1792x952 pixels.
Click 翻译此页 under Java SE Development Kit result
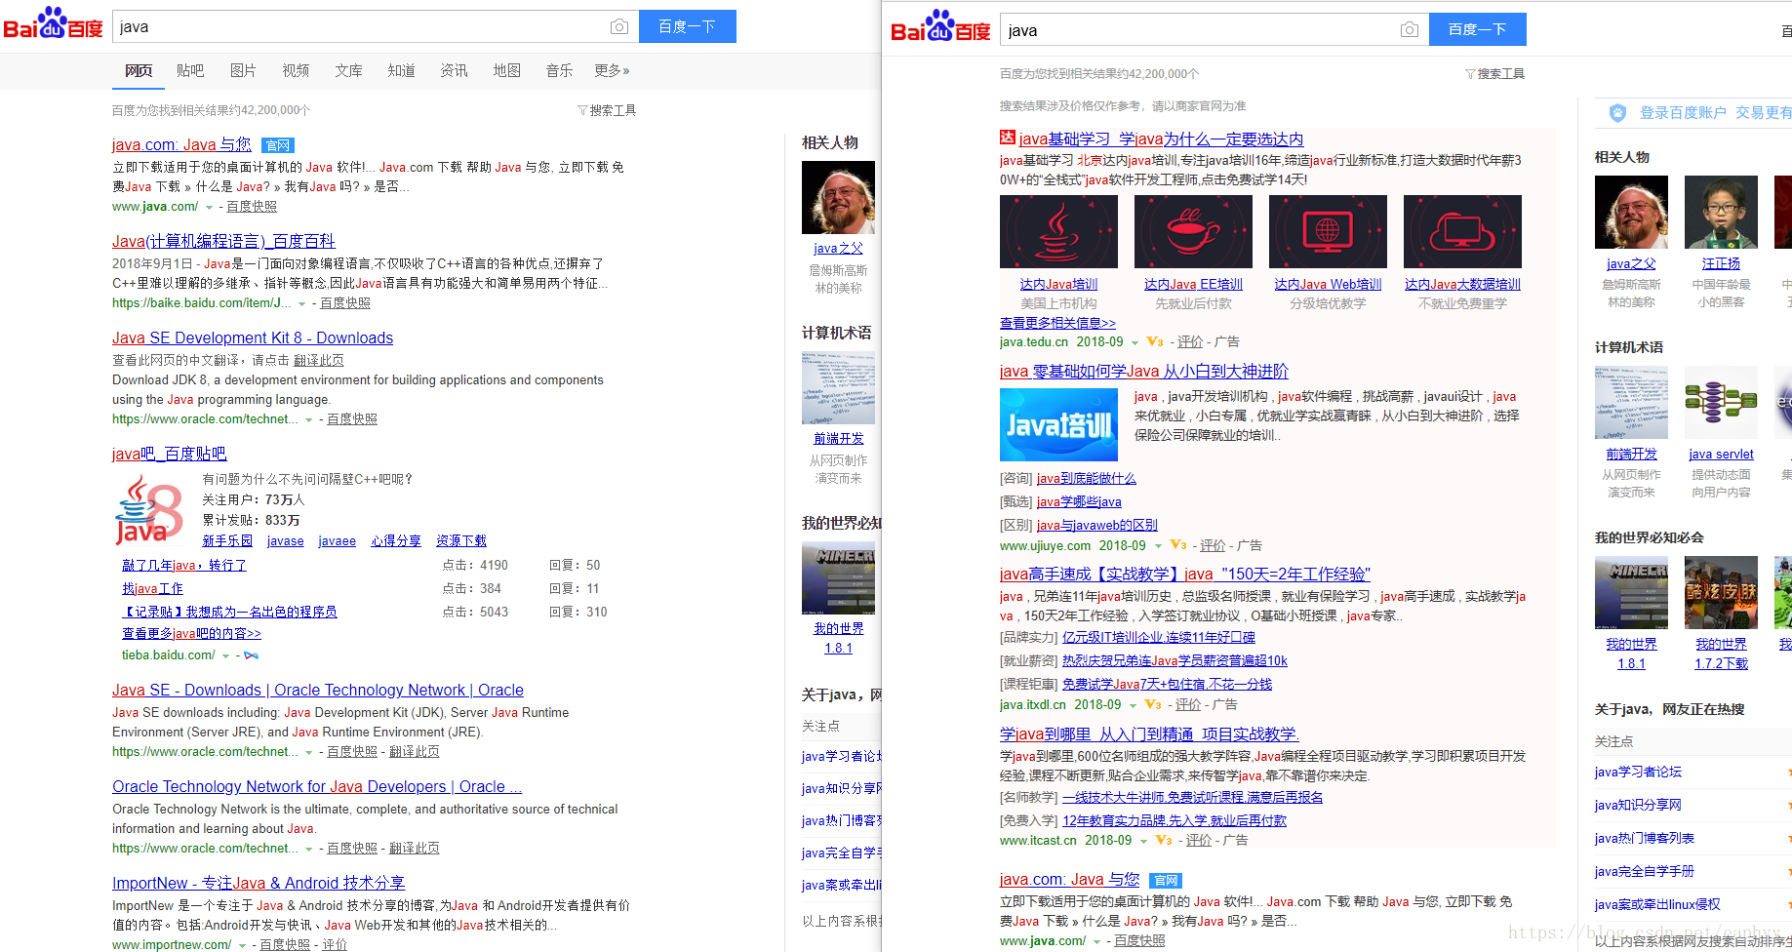(319, 360)
